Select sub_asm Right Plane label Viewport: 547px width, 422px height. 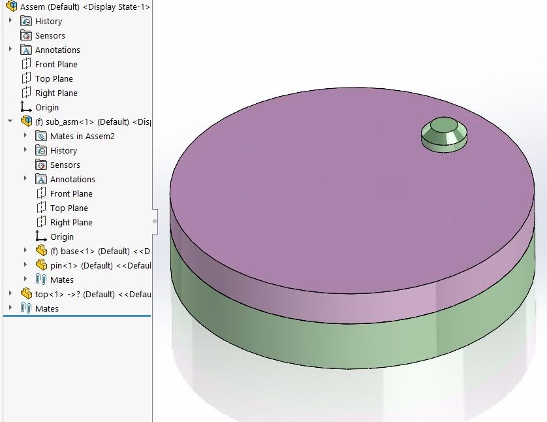pos(71,222)
